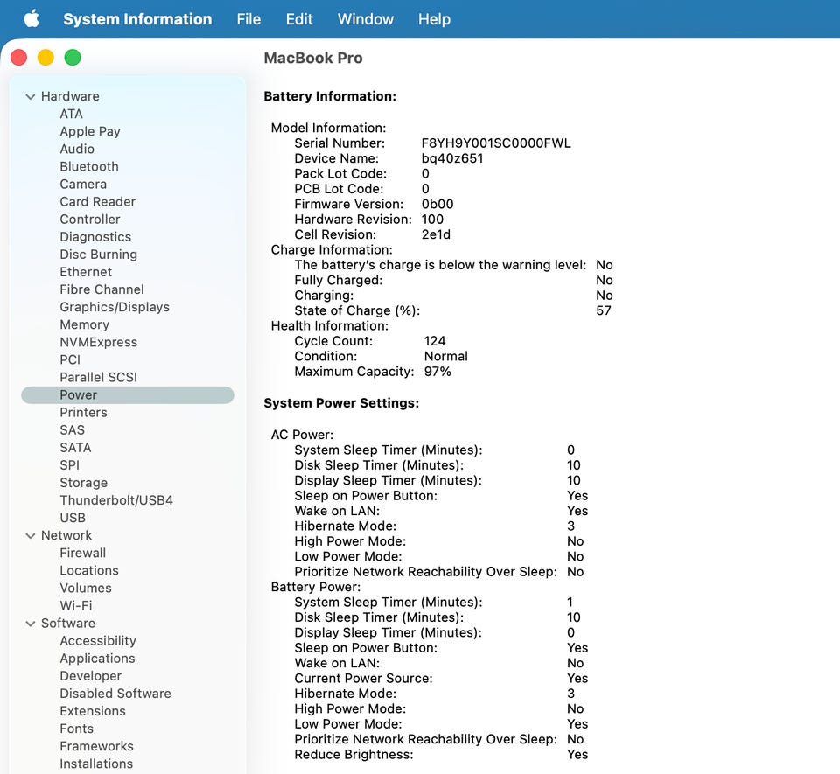Click the Hardware category label

pos(70,96)
